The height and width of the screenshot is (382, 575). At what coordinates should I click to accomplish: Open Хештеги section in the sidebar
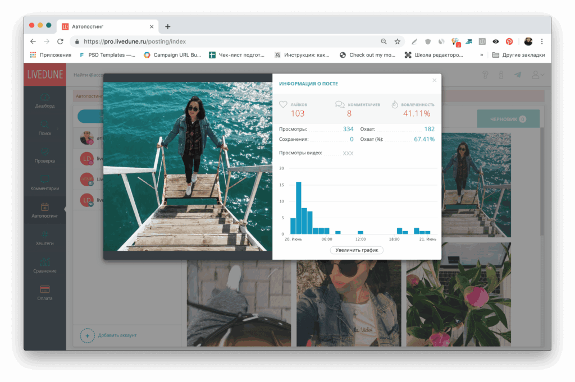(x=45, y=237)
